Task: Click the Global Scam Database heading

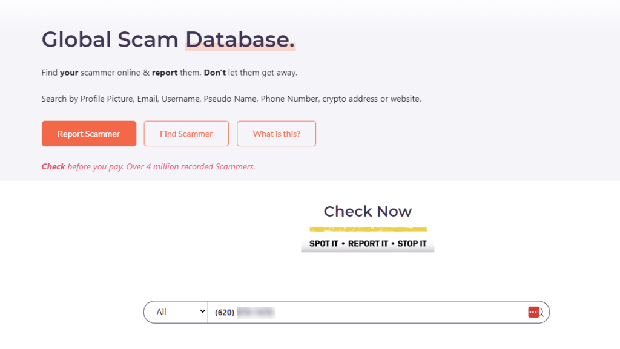Action: click(168, 39)
